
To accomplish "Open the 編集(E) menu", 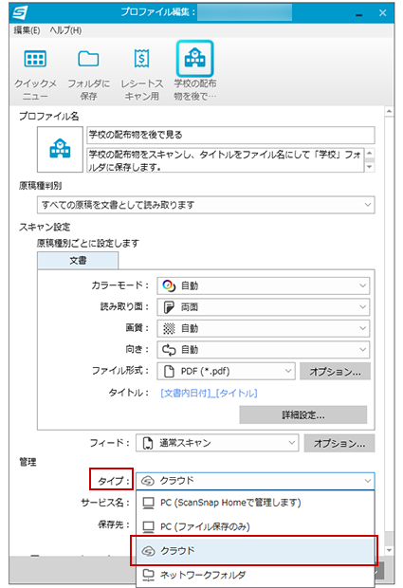I will (x=27, y=30).
